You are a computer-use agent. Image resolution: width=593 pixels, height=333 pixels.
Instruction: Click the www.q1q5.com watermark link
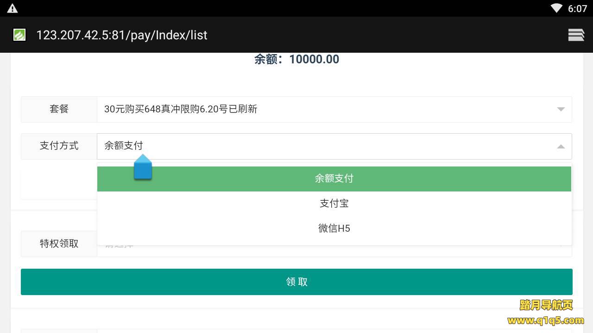[x=545, y=321]
